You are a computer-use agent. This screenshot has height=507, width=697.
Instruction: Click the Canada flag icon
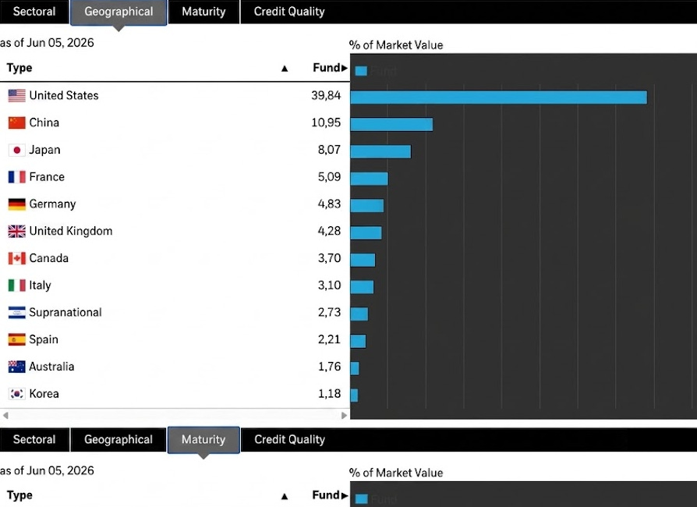(x=17, y=258)
